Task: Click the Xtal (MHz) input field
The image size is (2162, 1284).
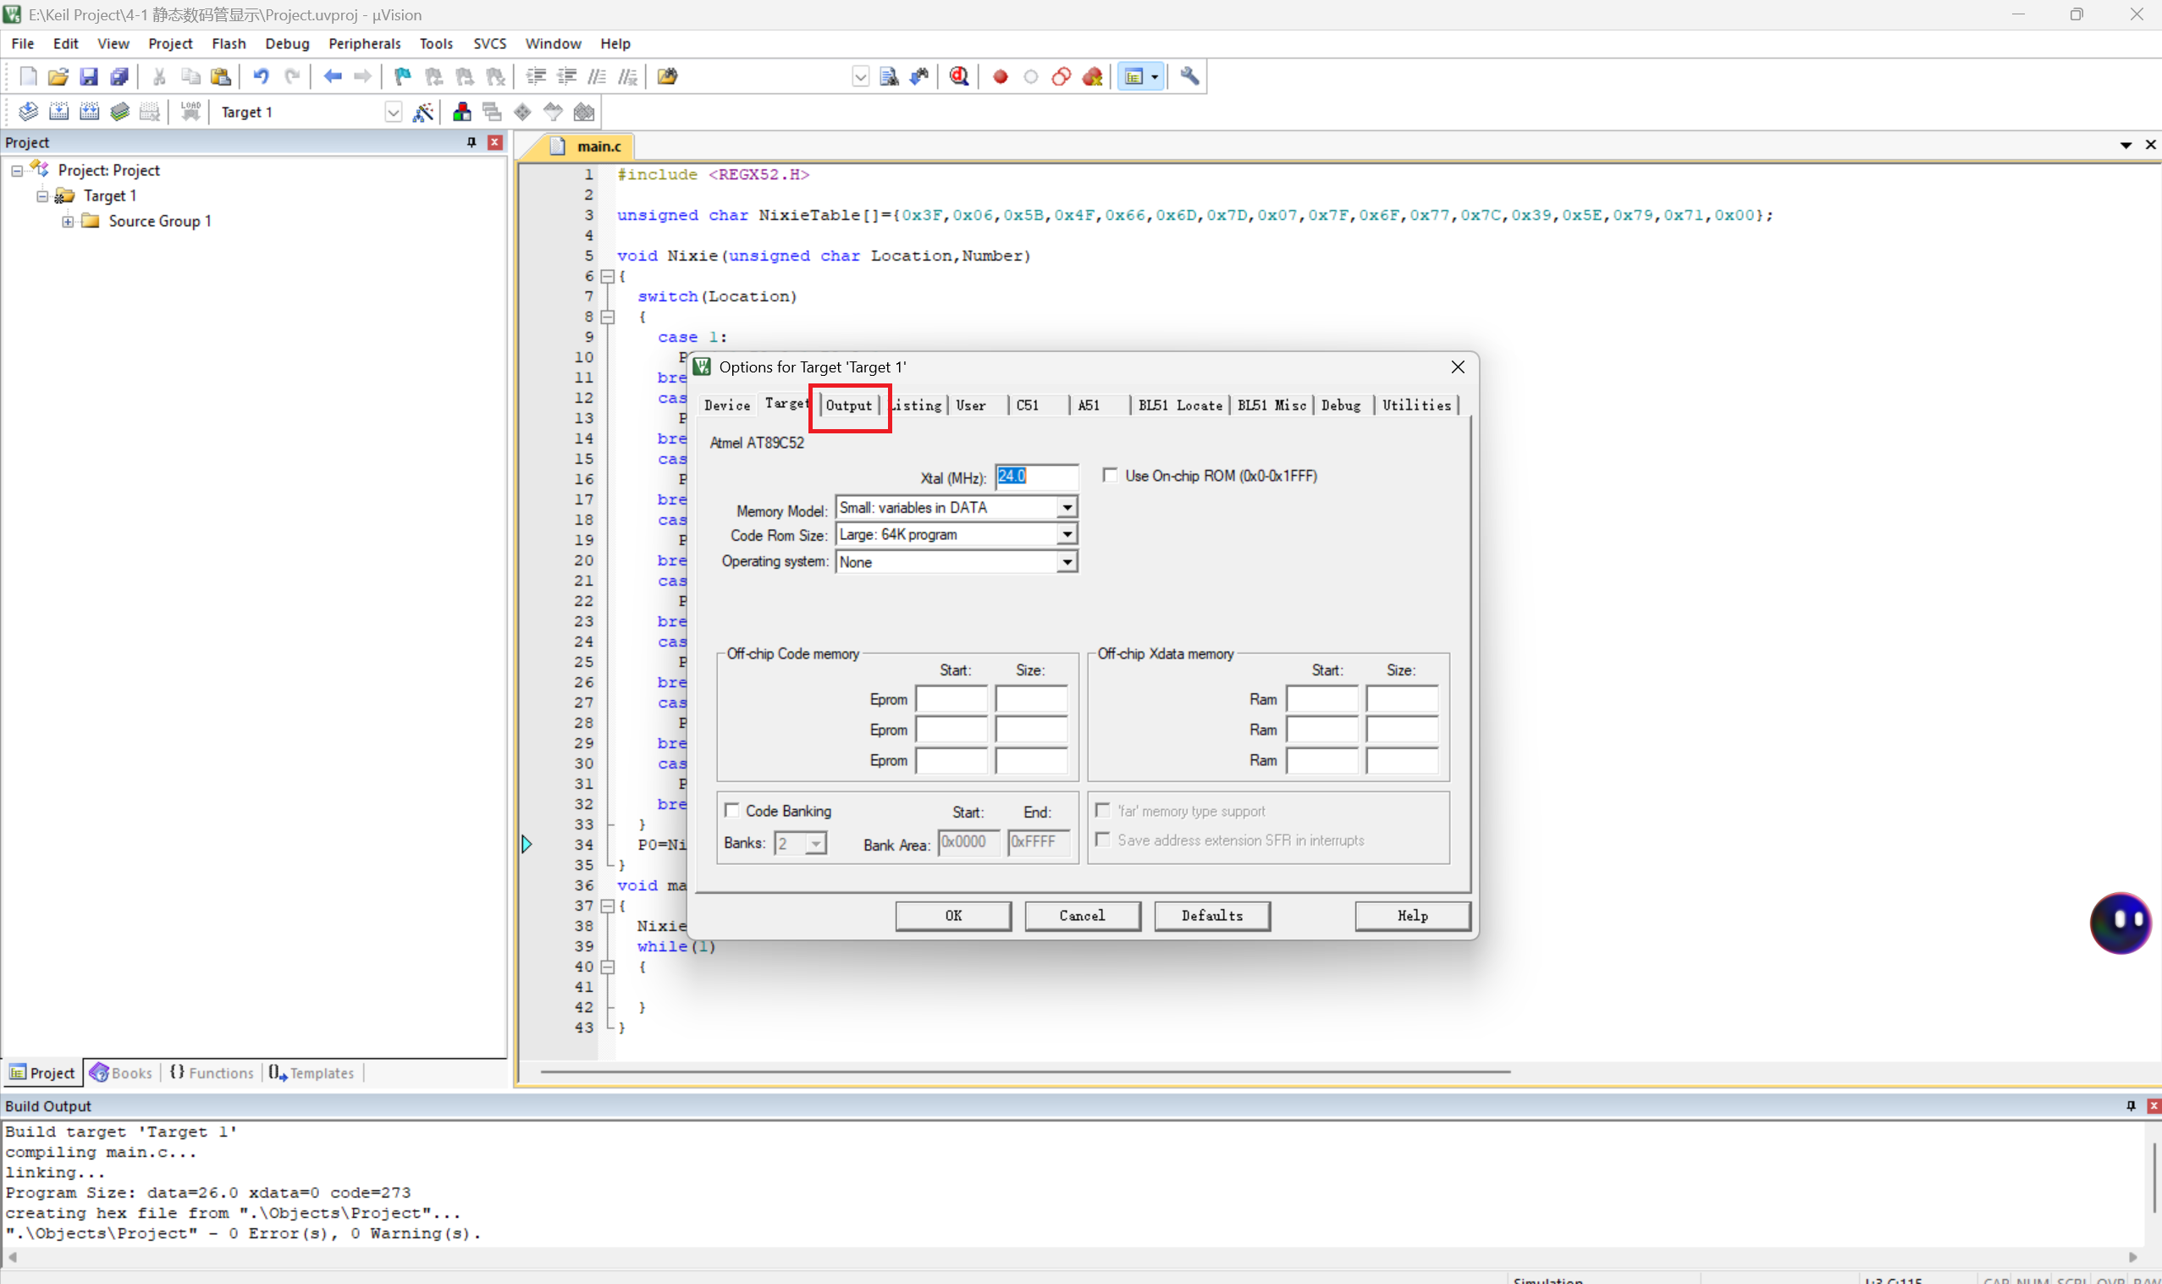Action: [x=1035, y=476]
